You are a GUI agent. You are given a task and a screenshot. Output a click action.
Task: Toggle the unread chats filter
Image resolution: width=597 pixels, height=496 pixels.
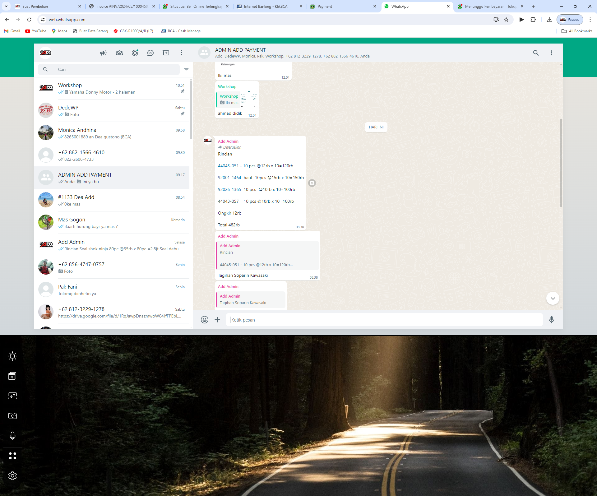[x=186, y=70]
